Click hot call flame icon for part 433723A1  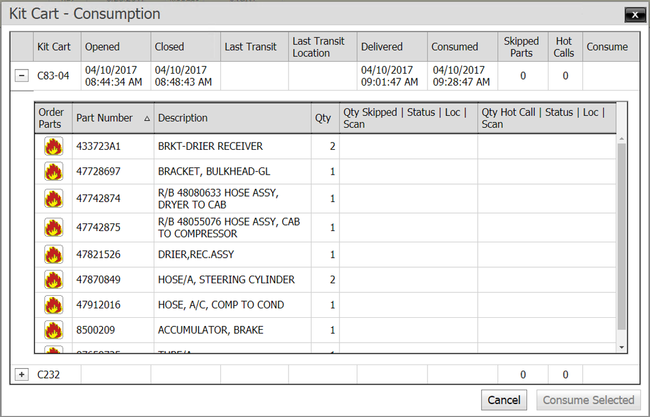point(53,146)
